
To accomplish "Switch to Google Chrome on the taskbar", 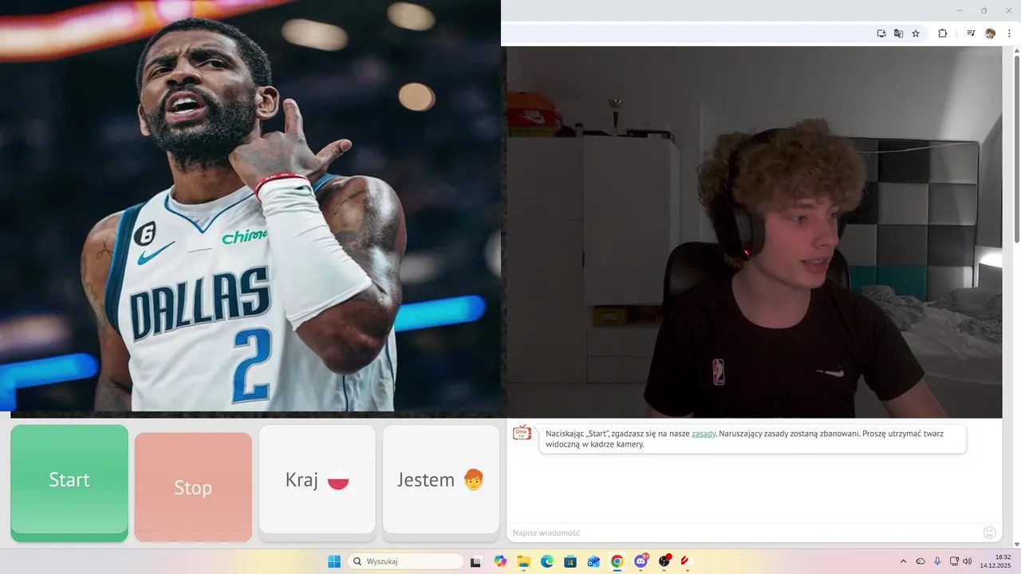I will 617,561.
